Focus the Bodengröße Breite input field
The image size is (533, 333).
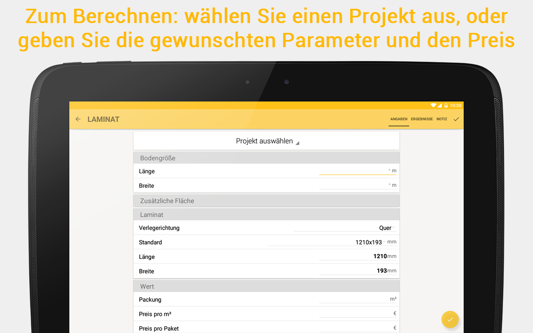[358, 185]
